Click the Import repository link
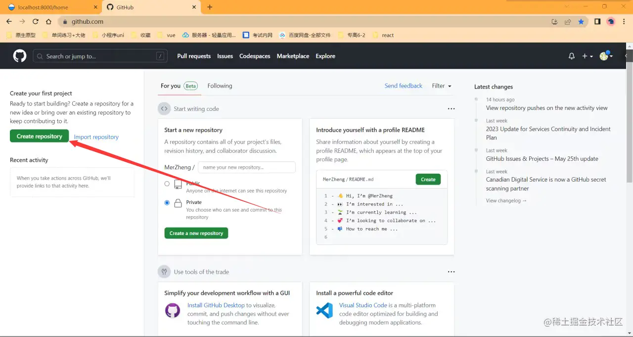The image size is (633, 337). 96,137
